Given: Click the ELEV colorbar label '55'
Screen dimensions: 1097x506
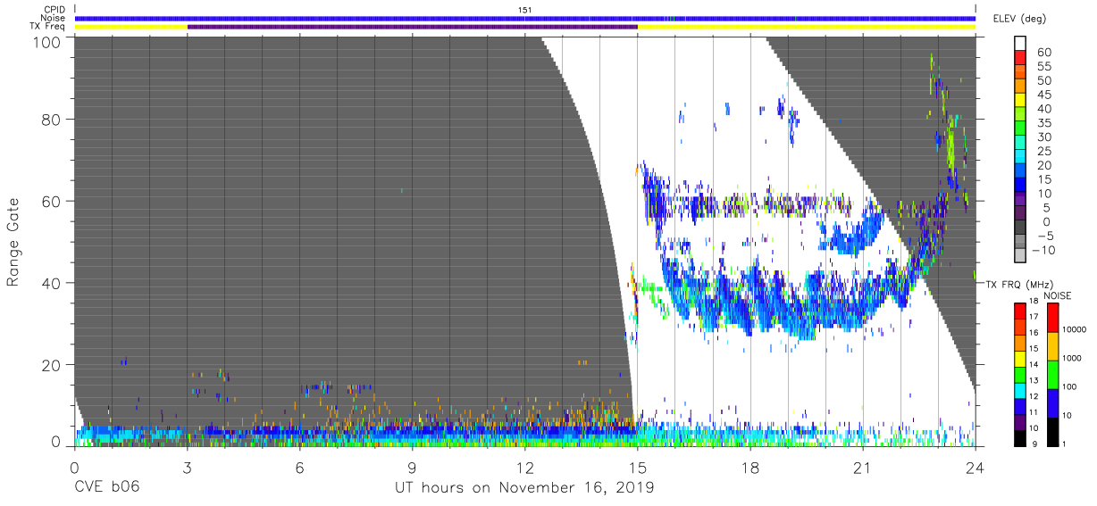Looking at the screenshot, I should pos(1043,67).
